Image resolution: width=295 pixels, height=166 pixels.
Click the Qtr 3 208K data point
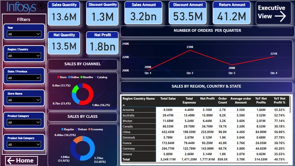(x=232, y=65)
